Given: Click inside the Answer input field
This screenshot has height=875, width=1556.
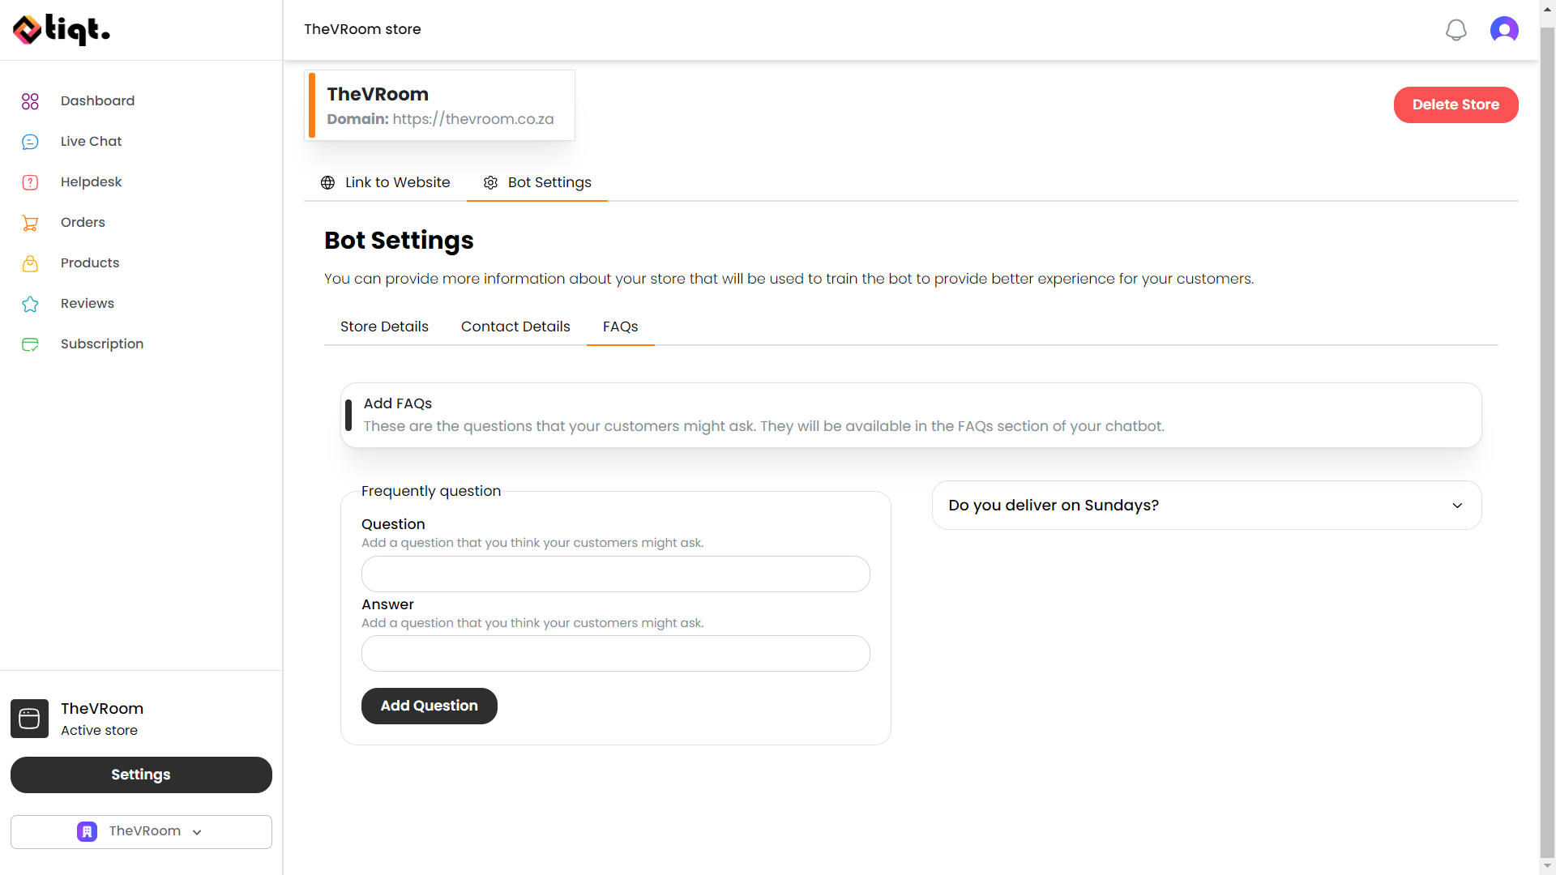Looking at the screenshot, I should pyautogui.click(x=615, y=653).
